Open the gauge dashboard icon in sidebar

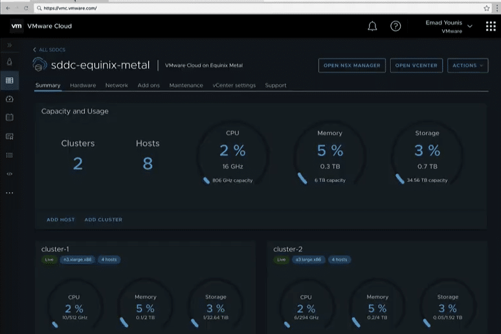pos(10,99)
